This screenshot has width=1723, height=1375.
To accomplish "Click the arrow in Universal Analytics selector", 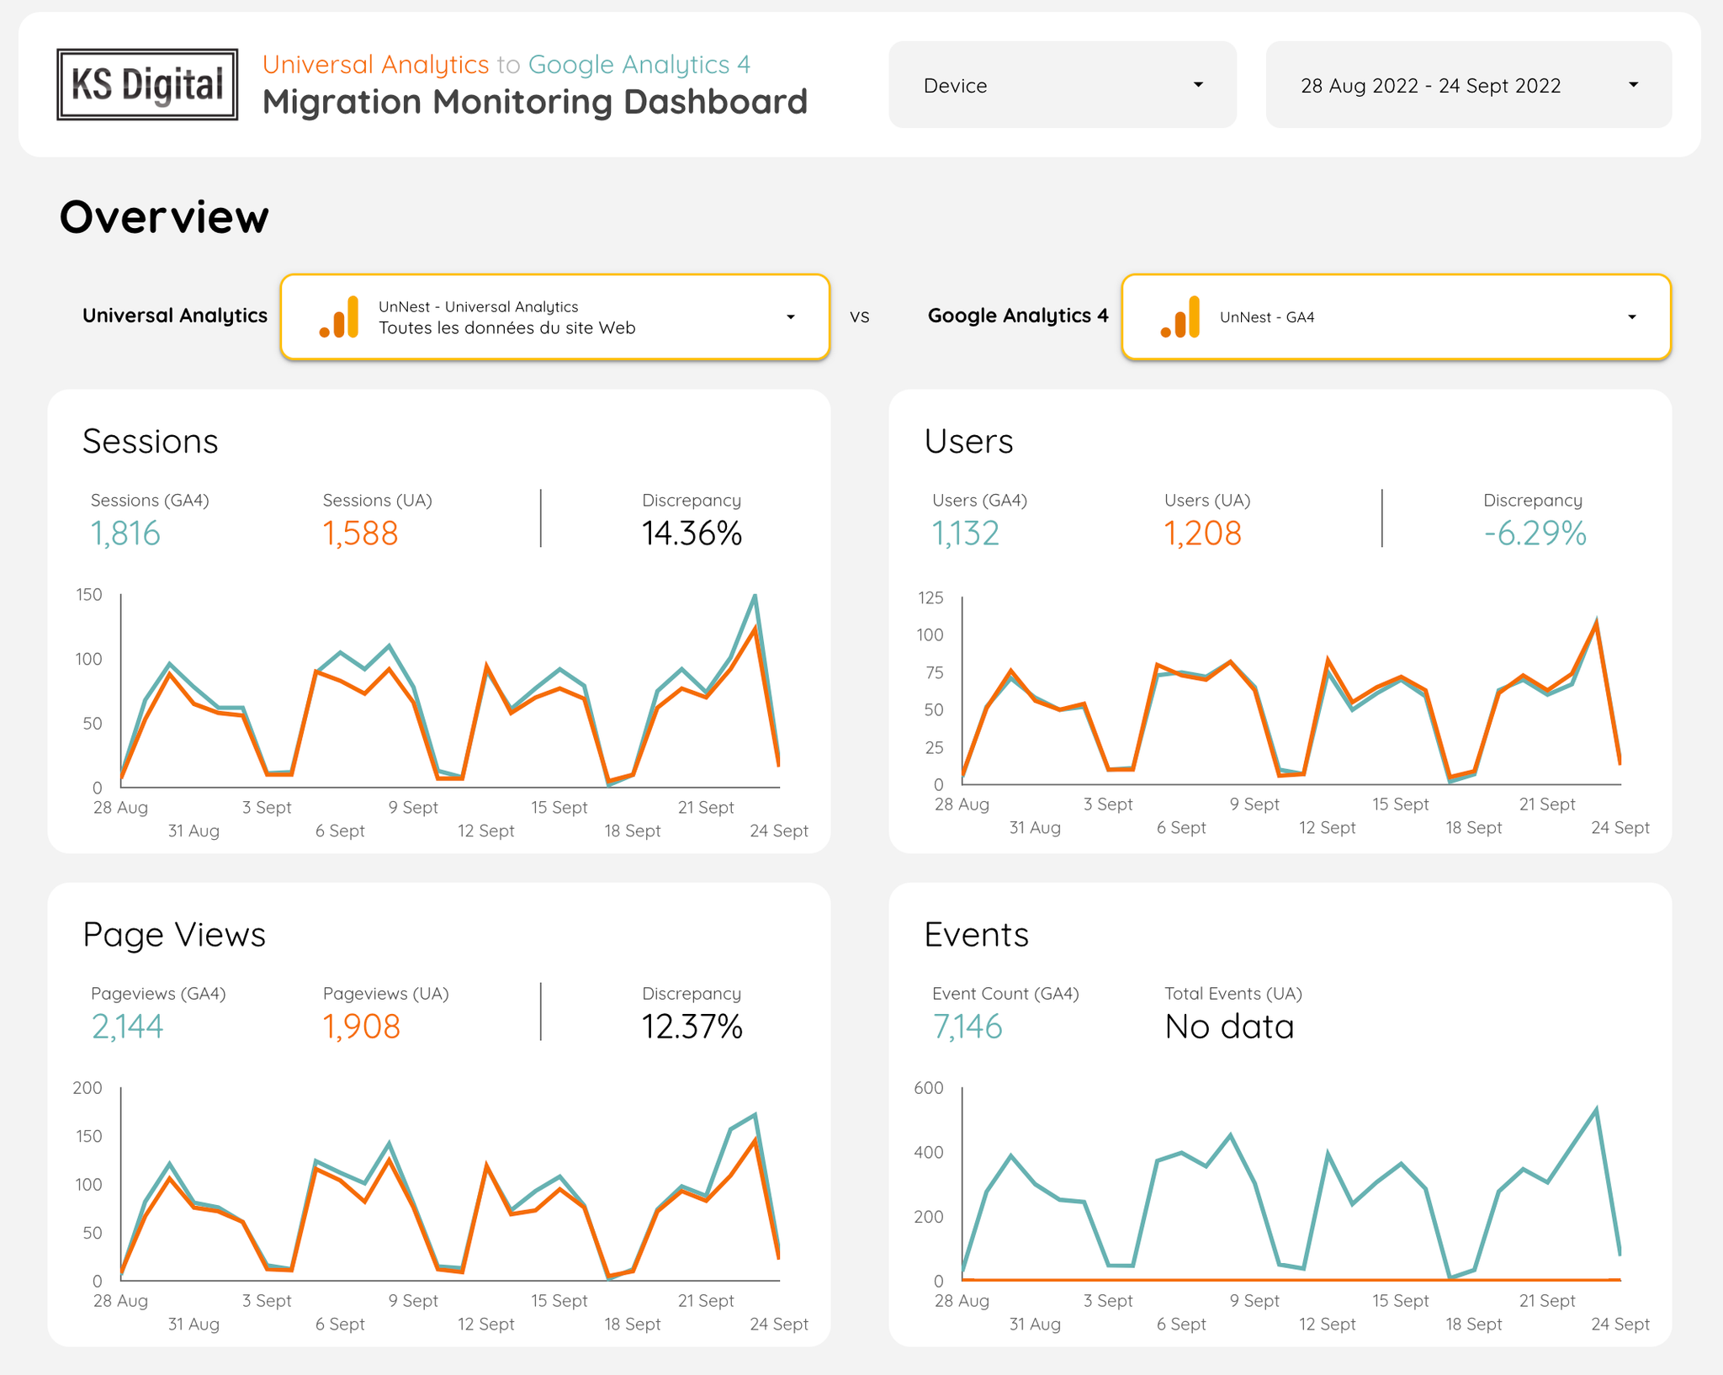I will pos(790,317).
